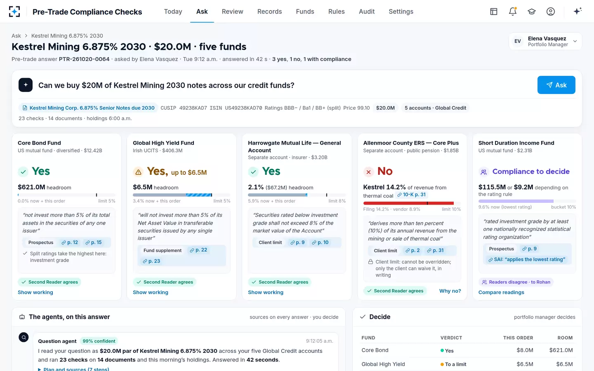This screenshot has height=371, width=594.
Task: Go to the Records tab
Action: (x=270, y=12)
